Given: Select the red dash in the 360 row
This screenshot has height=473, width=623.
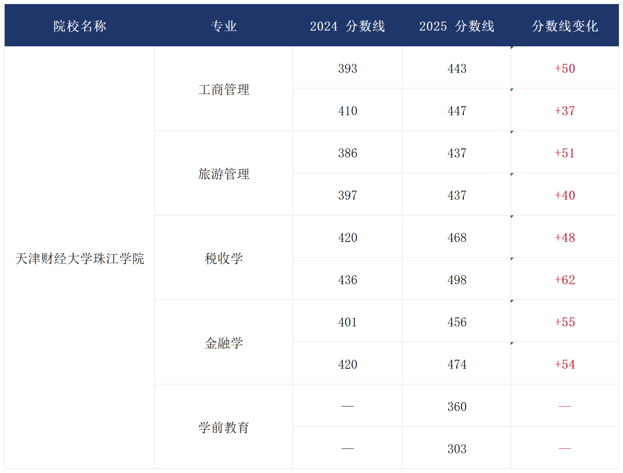Looking at the screenshot, I should pyautogui.click(x=565, y=406).
